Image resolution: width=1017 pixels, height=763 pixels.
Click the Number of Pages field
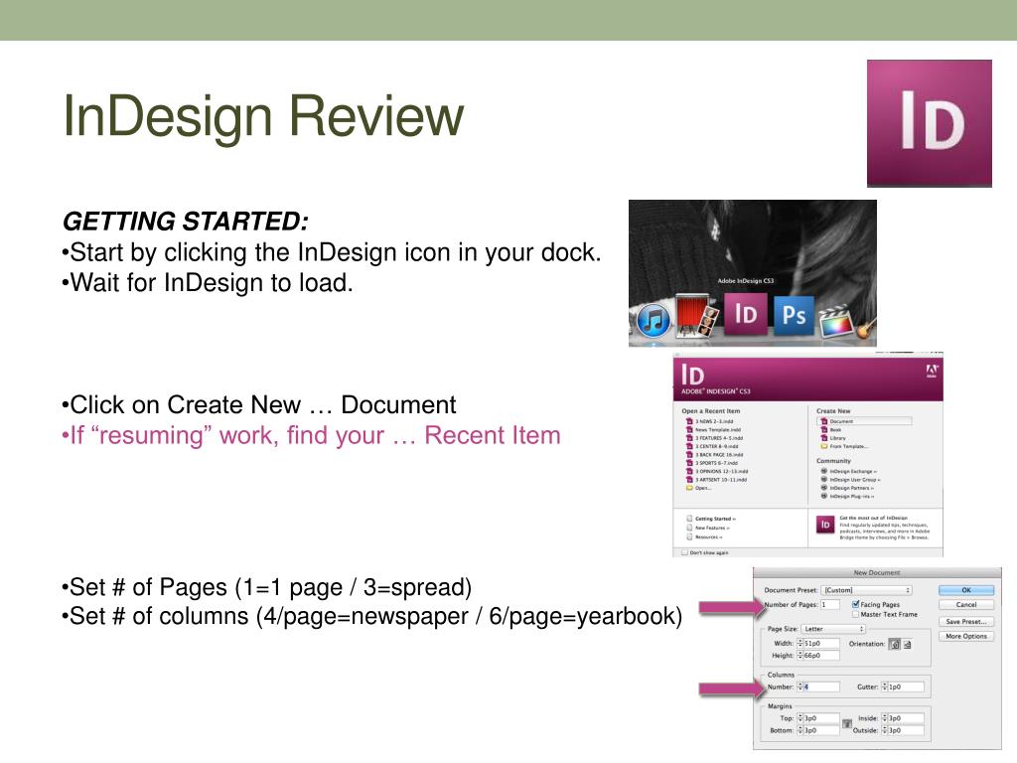click(x=829, y=605)
